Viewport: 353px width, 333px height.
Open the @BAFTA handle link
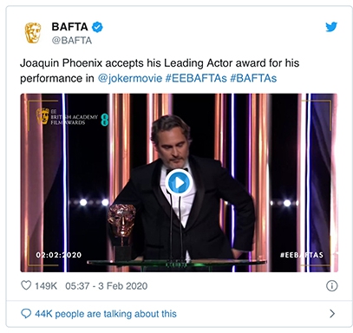pos(72,40)
